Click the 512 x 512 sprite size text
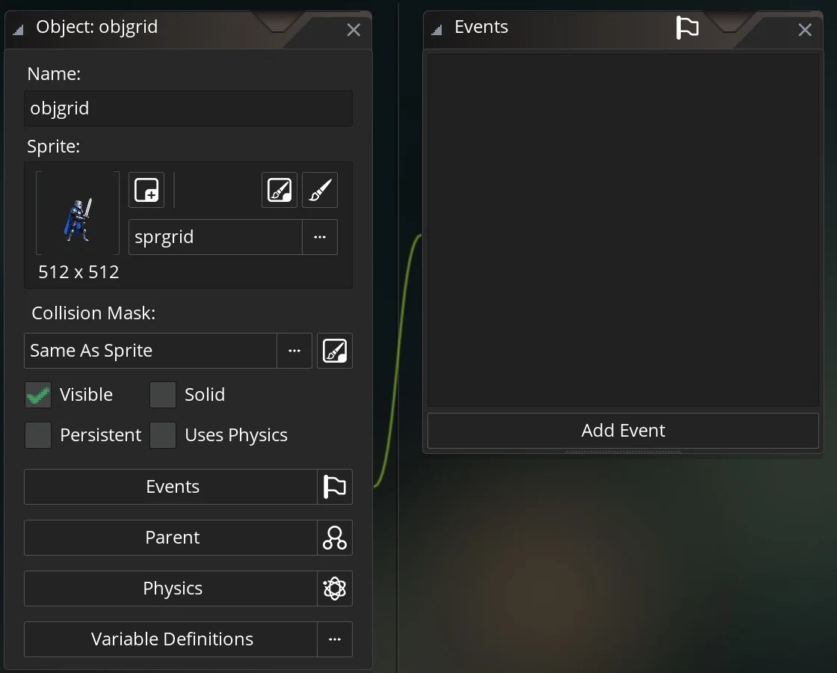 [x=78, y=272]
